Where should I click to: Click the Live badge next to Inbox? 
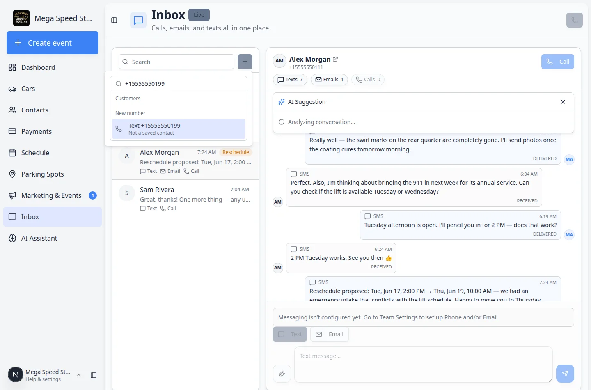pyautogui.click(x=199, y=15)
